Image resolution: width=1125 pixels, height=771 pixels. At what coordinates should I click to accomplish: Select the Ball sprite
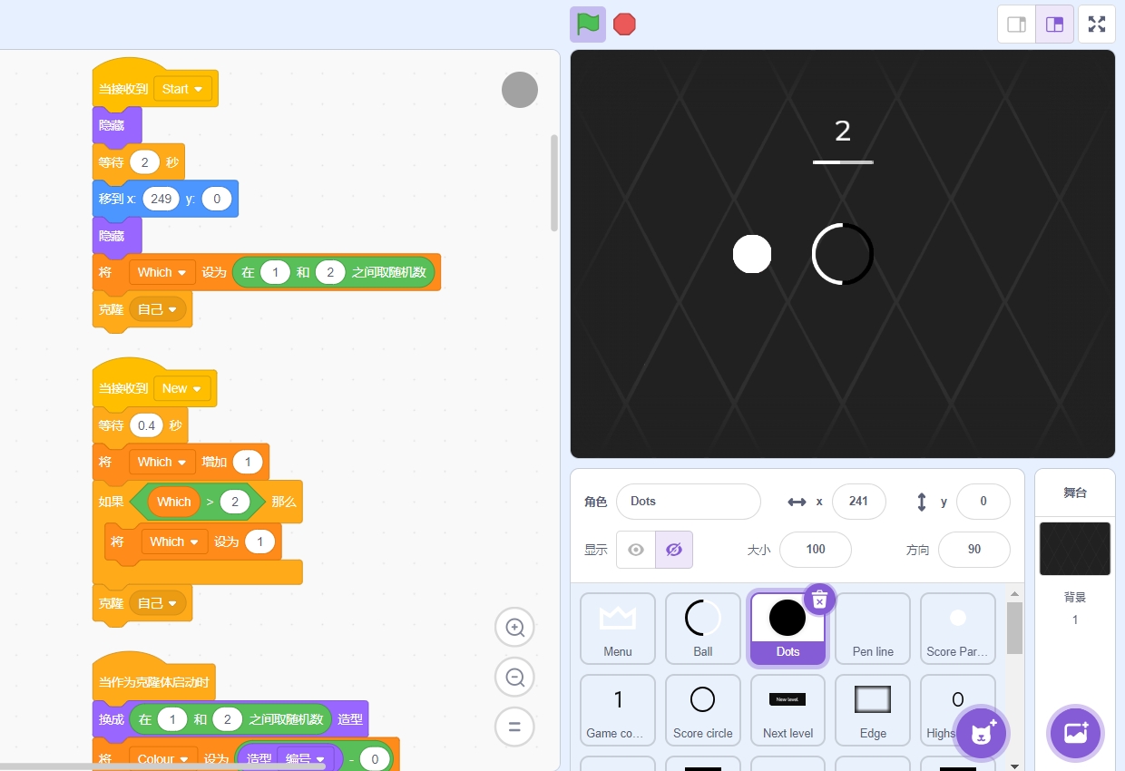pyautogui.click(x=703, y=629)
